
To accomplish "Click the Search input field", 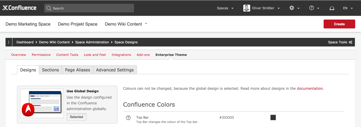I will pyautogui.click(x=89, y=8).
